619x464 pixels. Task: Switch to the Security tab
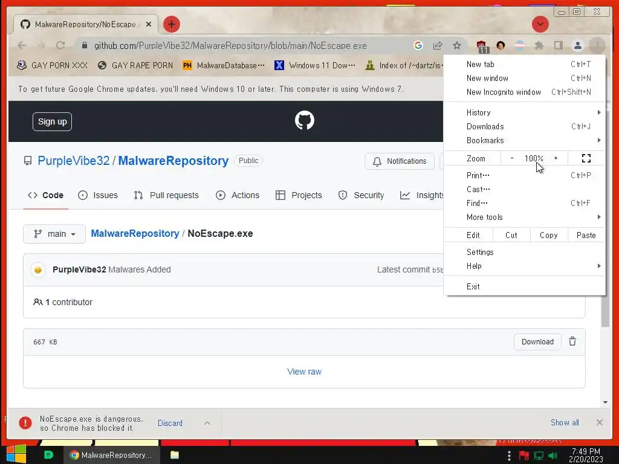pyautogui.click(x=361, y=195)
